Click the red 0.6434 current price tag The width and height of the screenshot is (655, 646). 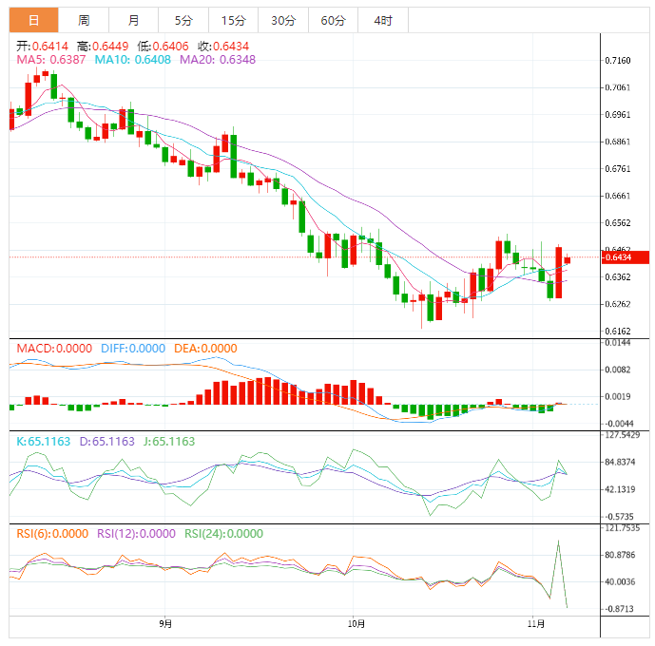pos(626,257)
